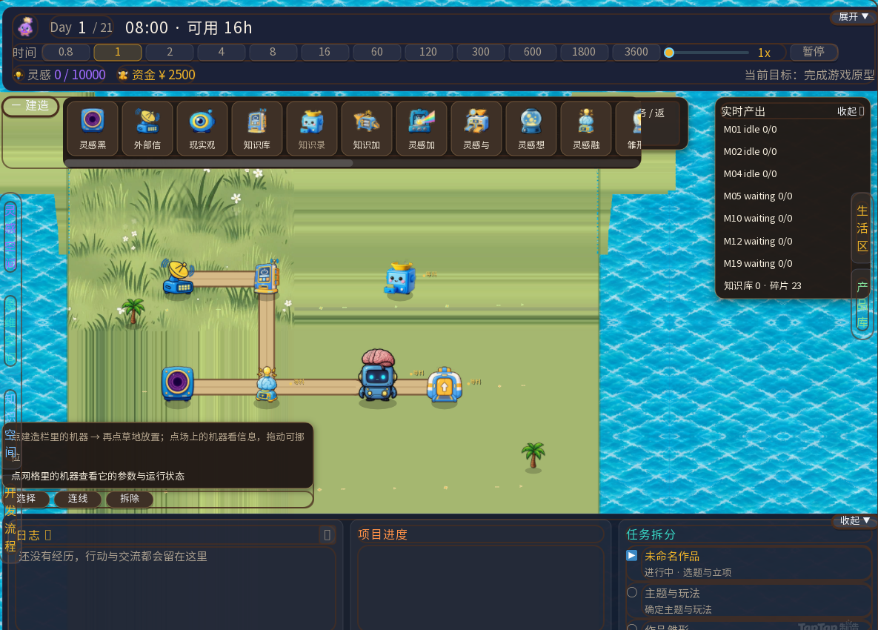Click the M05 waiting 0/0 row
Image resolution: width=878 pixels, height=630 pixels.
pyautogui.click(x=758, y=196)
